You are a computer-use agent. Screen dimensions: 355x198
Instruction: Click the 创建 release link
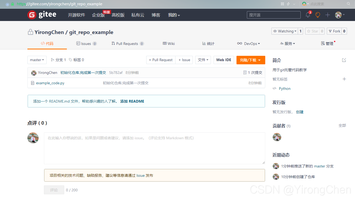coord(300,112)
